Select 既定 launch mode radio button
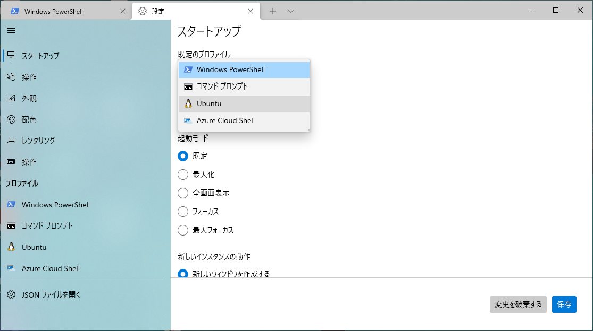Screen dimensions: 593x331 (x=183, y=156)
